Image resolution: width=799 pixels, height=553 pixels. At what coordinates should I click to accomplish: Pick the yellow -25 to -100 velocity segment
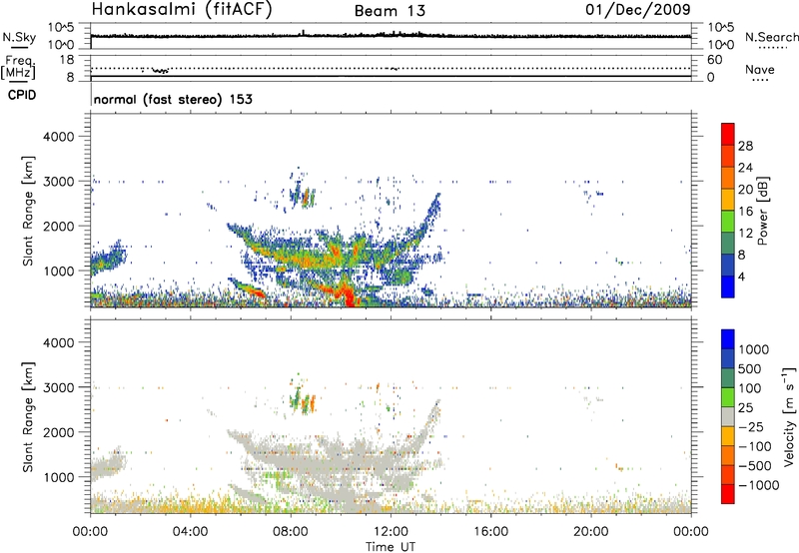tap(728, 436)
